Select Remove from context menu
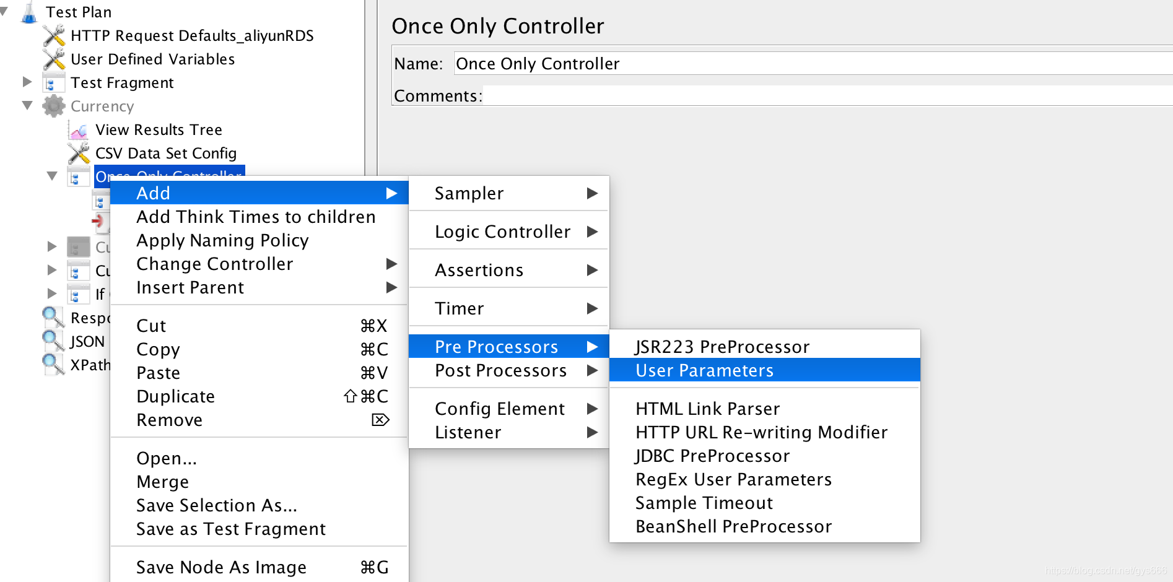The image size is (1173, 582). [259, 420]
